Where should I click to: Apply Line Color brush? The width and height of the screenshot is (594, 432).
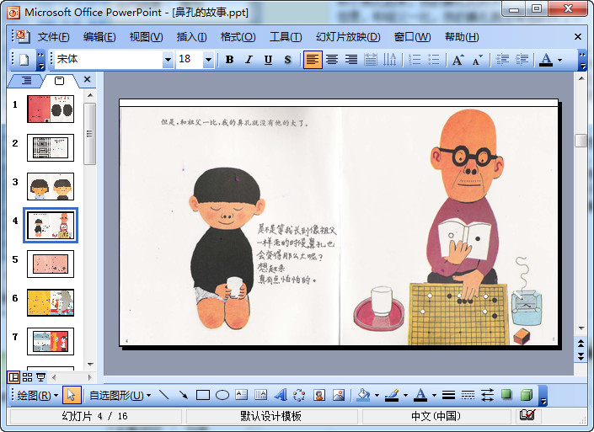point(392,395)
